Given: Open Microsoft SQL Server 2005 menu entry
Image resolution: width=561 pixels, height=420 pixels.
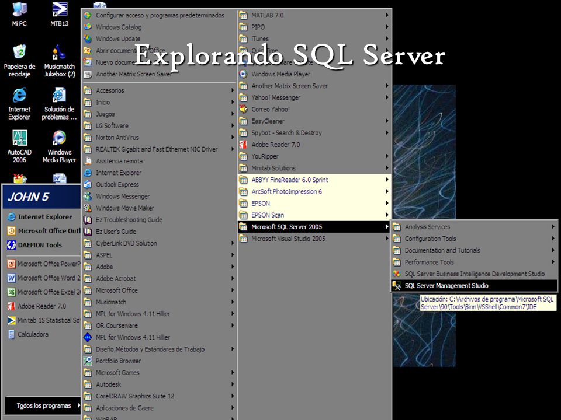Looking at the screenshot, I should point(314,227).
